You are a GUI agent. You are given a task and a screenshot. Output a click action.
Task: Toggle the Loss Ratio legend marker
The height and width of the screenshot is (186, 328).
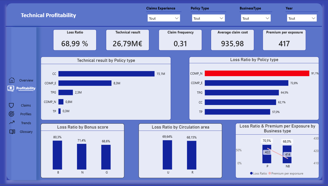(251, 173)
